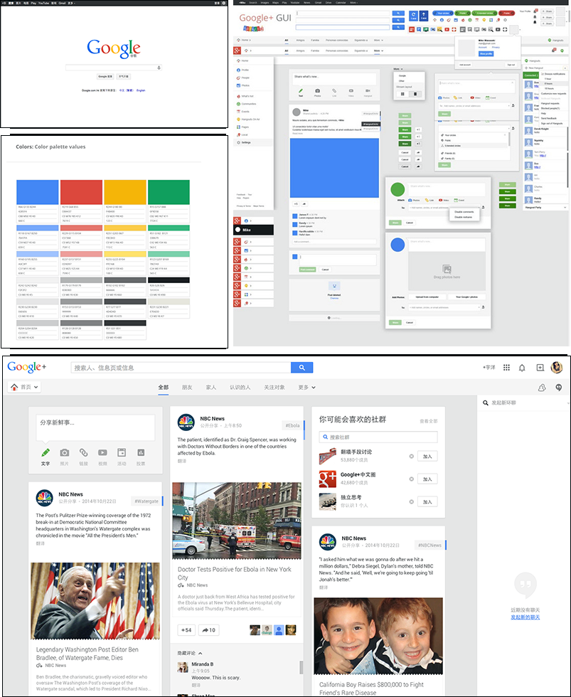The height and width of the screenshot is (697, 571).
Task: Dismiss the Google+中文圈 community suggestion
Action: click(x=412, y=479)
